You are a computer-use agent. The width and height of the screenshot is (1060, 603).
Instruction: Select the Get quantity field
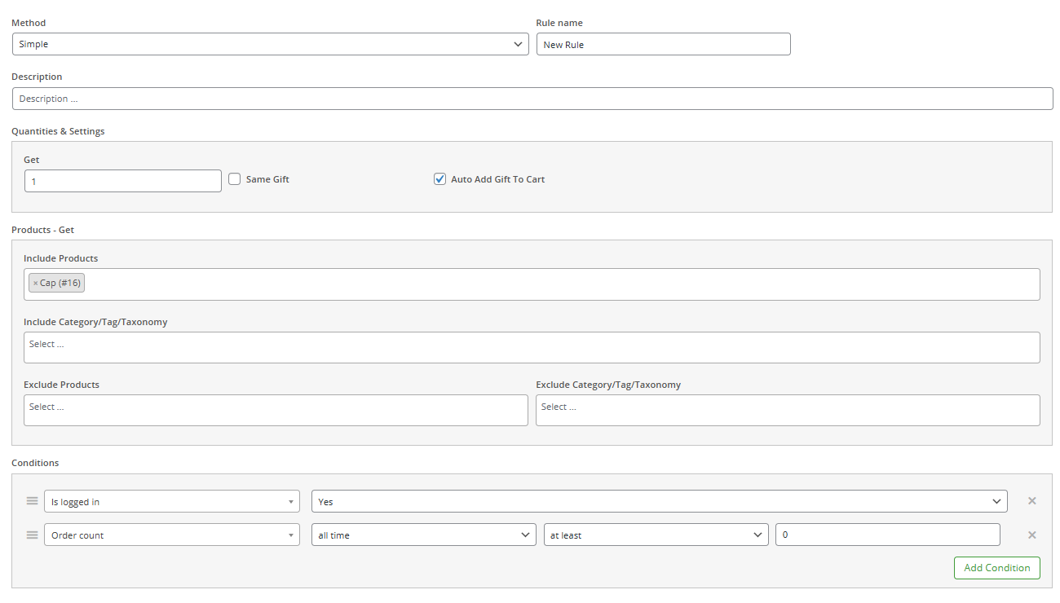click(x=122, y=180)
